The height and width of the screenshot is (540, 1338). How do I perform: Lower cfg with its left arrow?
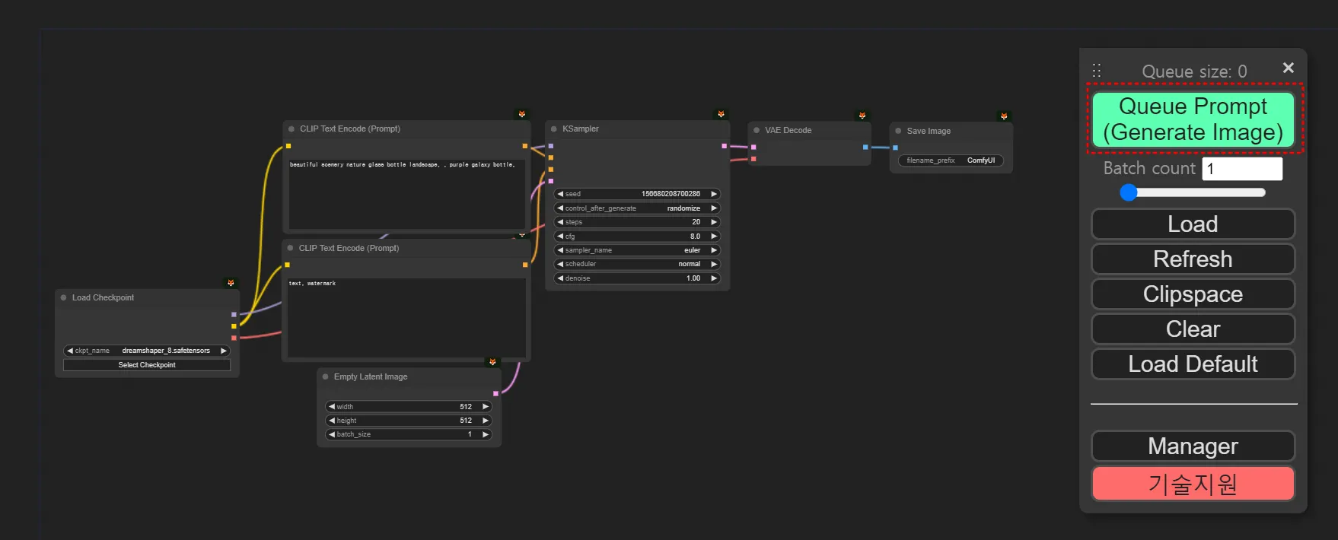point(561,237)
